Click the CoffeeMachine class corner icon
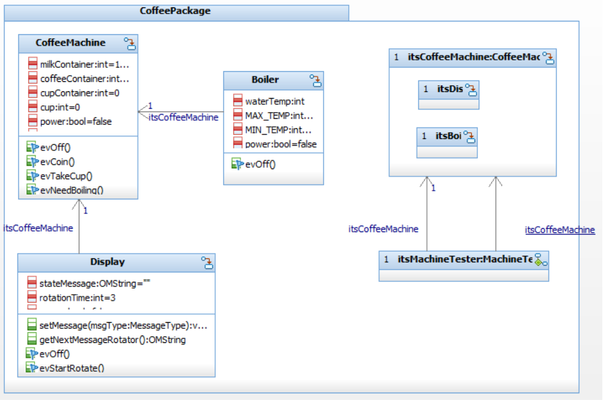The width and height of the screenshot is (605, 404). (x=130, y=44)
